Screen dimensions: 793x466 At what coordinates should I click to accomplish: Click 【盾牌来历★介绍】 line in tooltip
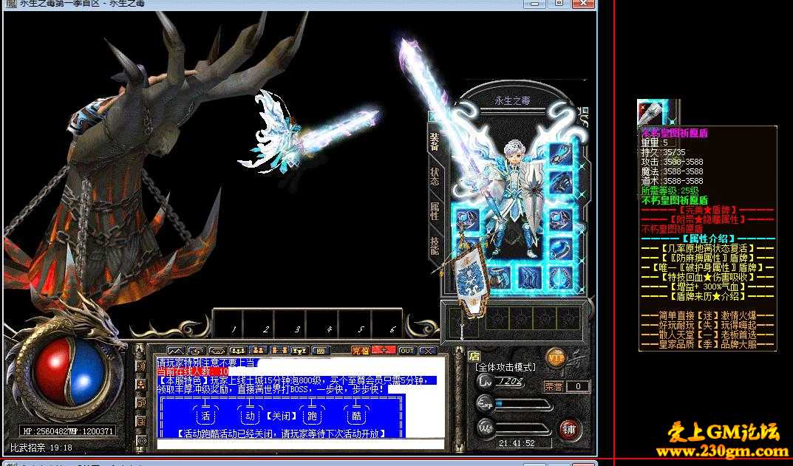coord(708,296)
